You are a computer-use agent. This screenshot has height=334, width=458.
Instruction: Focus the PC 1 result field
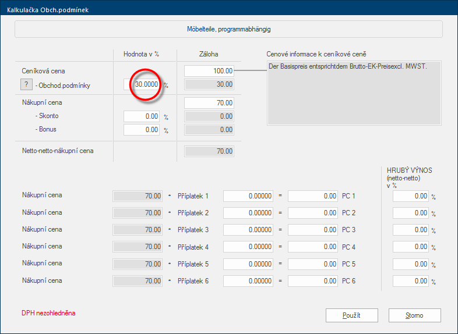click(313, 196)
